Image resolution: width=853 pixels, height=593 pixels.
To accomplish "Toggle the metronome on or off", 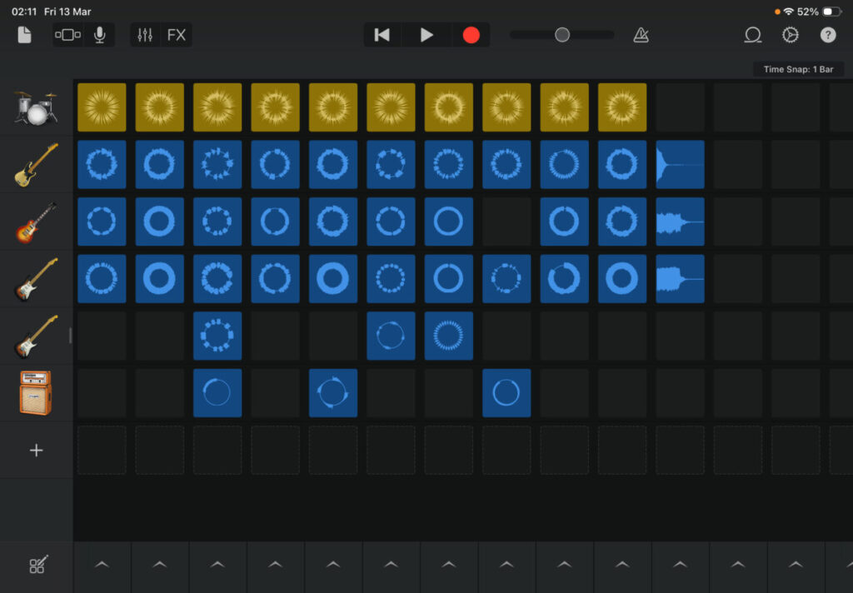I will (x=641, y=35).
